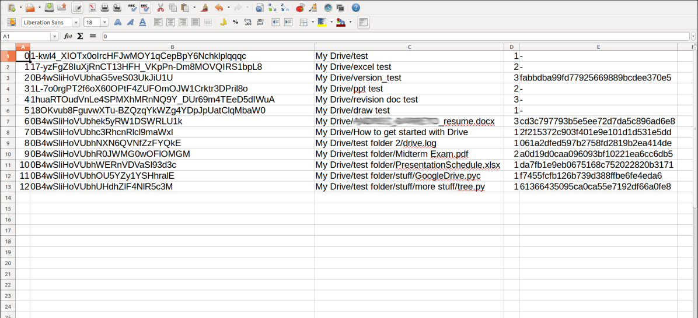
Task: Toggle Align Left
Action: pos(158,22)
